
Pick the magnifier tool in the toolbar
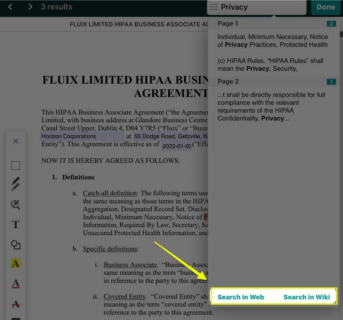[x=16, y=205]
